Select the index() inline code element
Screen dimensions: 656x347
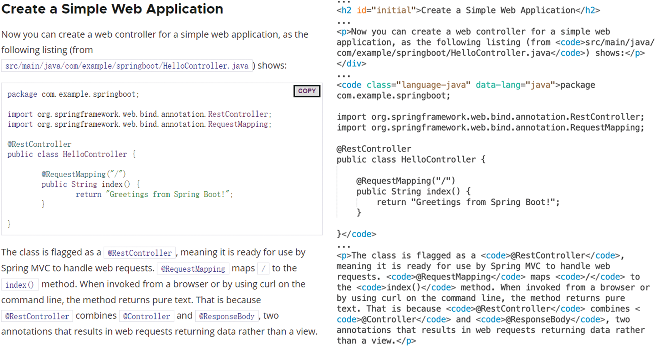coord(20,285)
